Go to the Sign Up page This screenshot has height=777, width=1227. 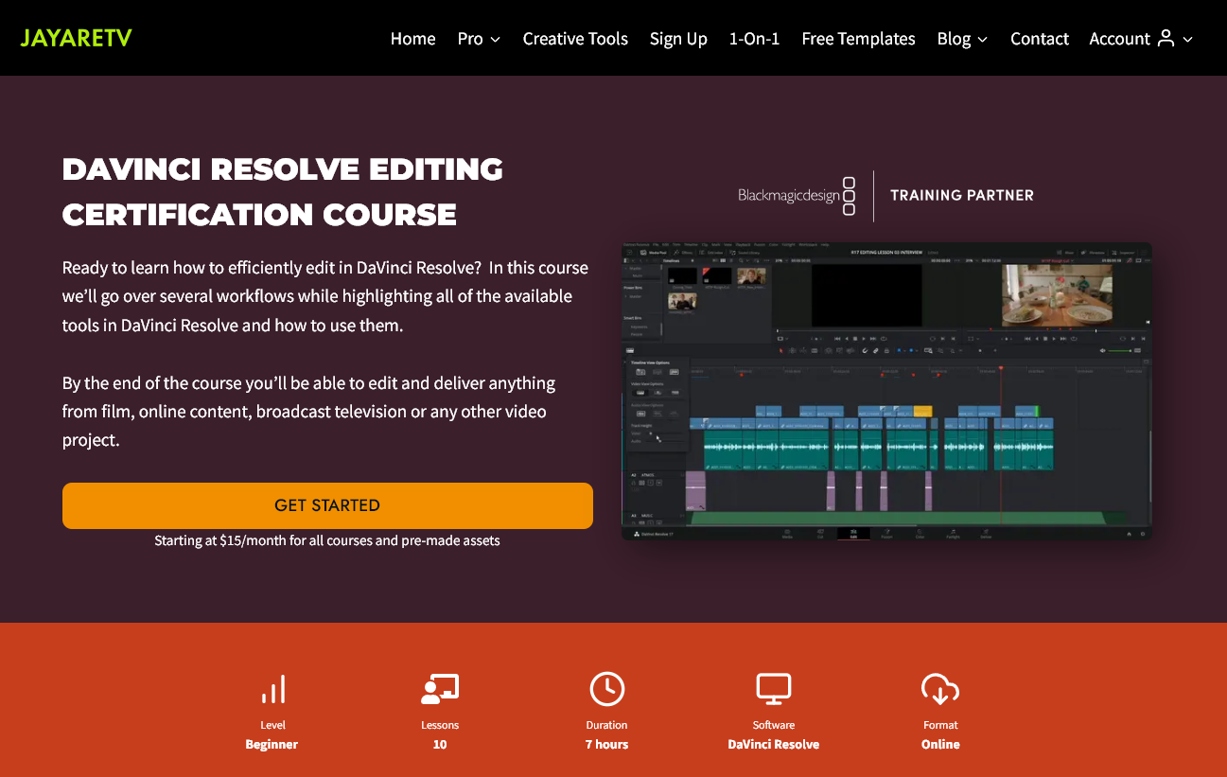[x=678, y=39]
